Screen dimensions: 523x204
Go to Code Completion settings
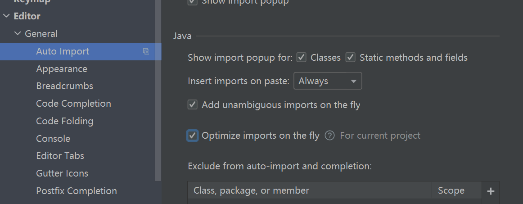[x=73, y=104]
